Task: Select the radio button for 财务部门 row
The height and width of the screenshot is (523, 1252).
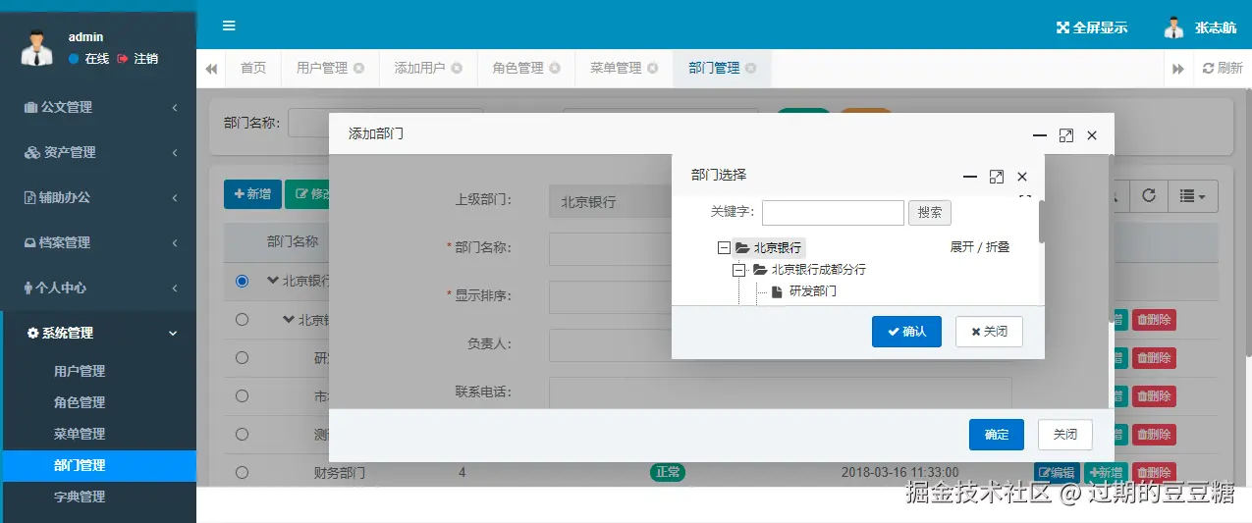Action: (x=243, y=473)
